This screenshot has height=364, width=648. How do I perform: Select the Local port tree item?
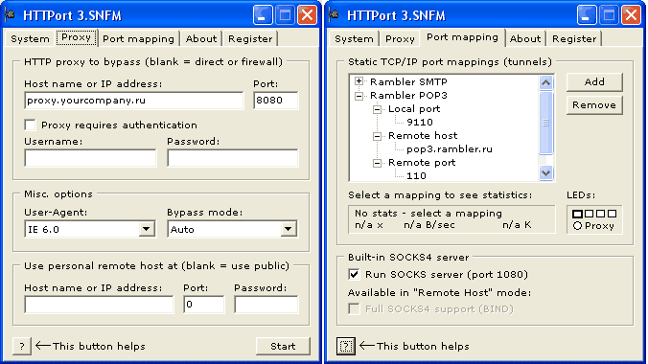point(414,109)
